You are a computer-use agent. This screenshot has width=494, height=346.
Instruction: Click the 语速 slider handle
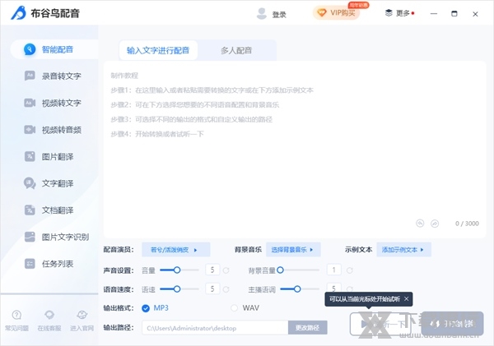coord(177,288)
